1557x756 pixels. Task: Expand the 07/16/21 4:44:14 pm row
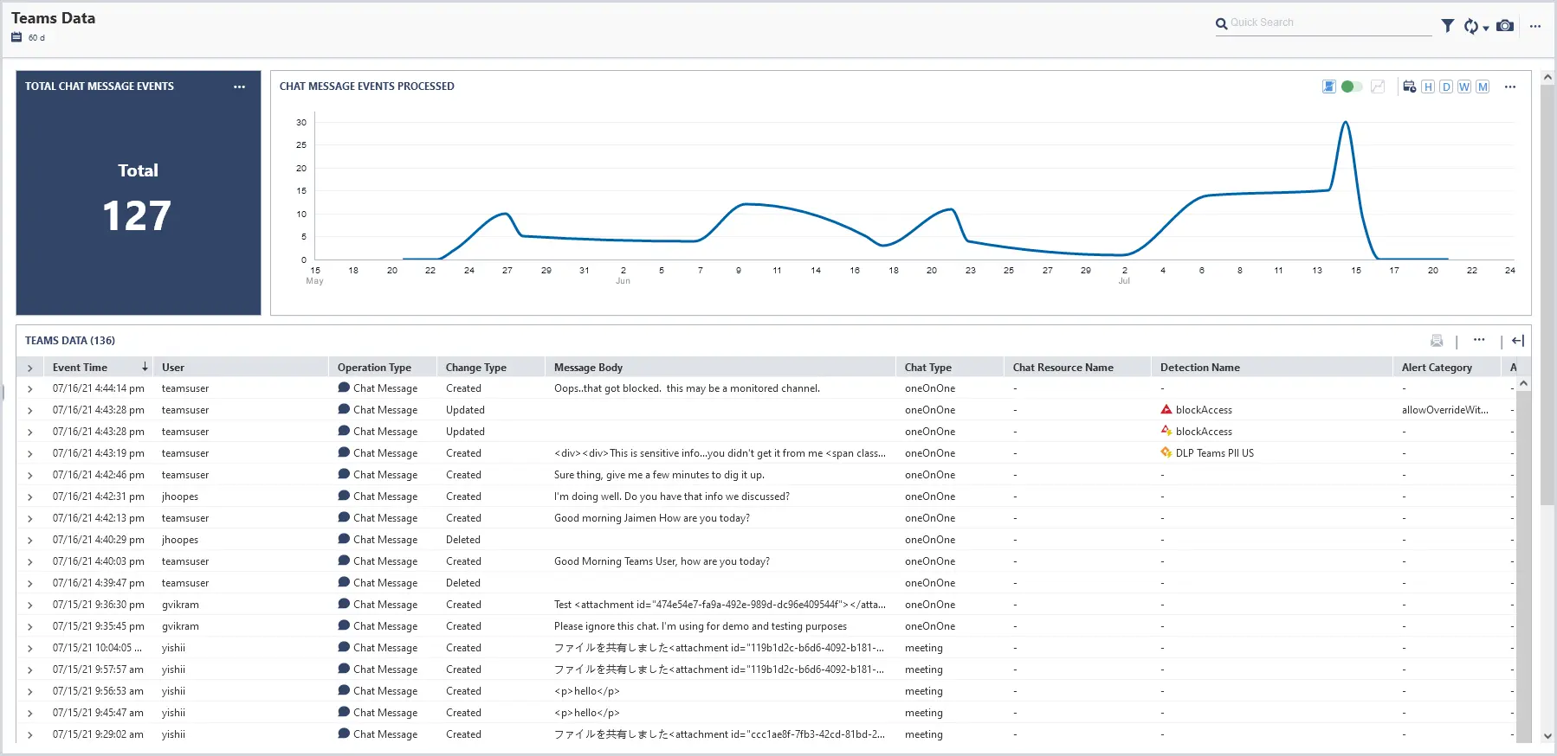[x=29, y=389]
